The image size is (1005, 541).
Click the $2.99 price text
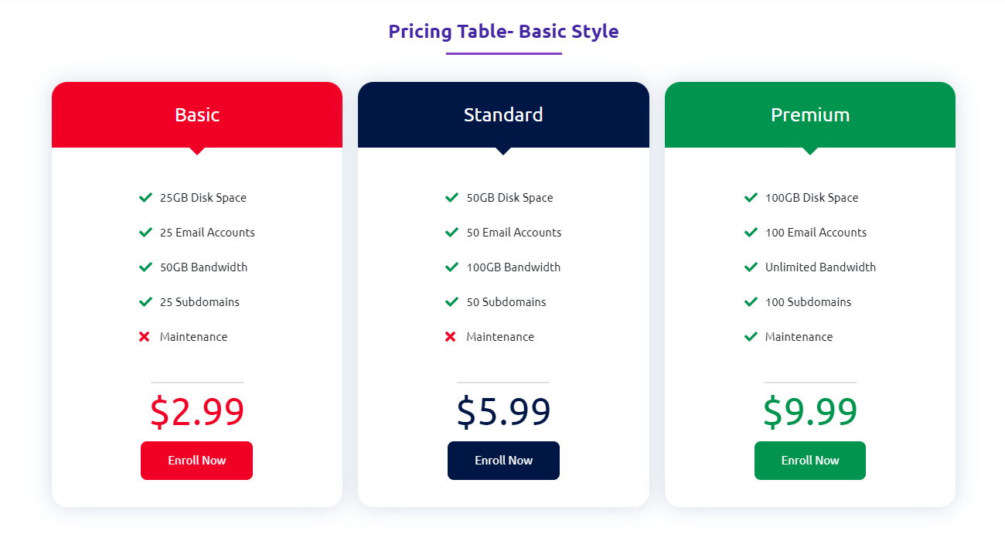(197, 412)
